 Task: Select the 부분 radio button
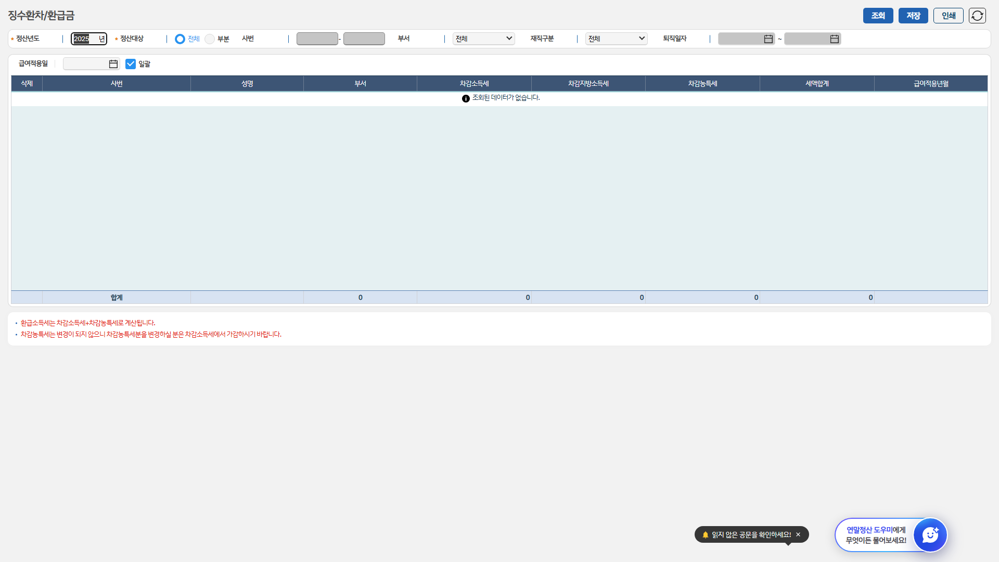(210, 39)
